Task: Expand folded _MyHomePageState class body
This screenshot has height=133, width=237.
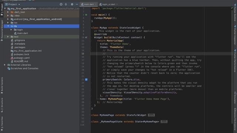Action: click(164, 122)
